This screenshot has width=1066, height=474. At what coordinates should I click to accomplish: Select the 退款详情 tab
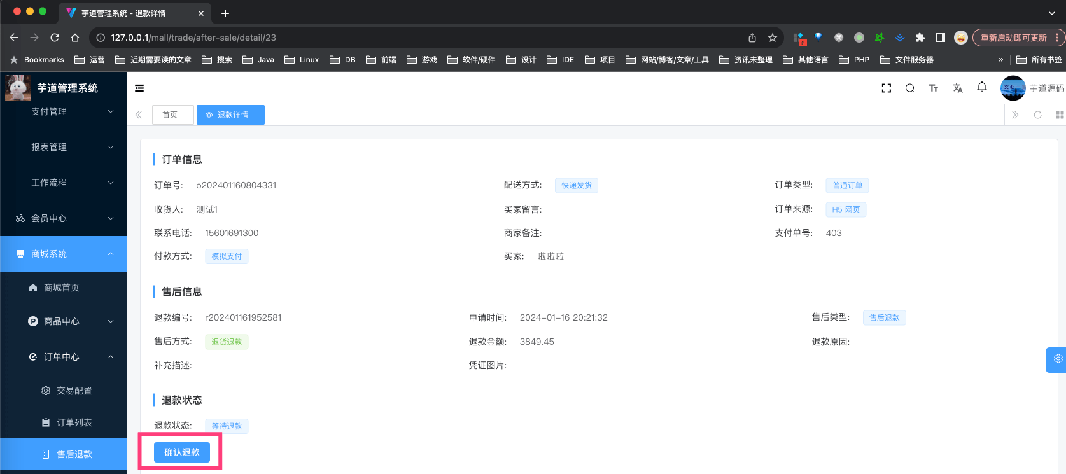231,115
